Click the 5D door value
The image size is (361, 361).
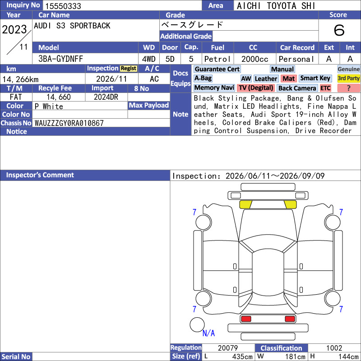pos(170,59)
